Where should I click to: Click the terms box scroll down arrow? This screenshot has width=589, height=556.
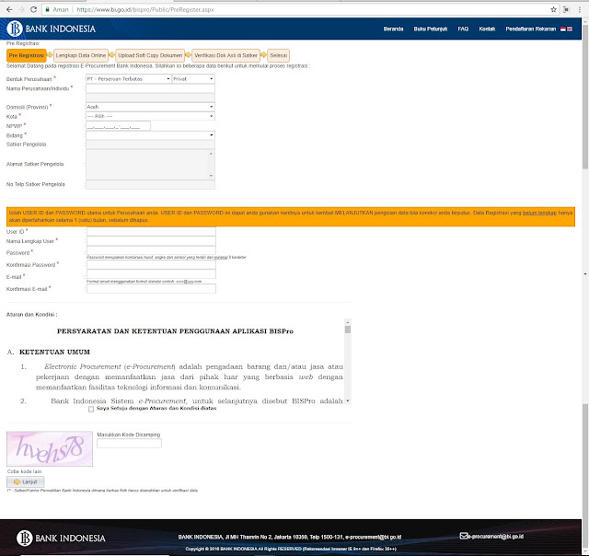[x=348, y=400]
